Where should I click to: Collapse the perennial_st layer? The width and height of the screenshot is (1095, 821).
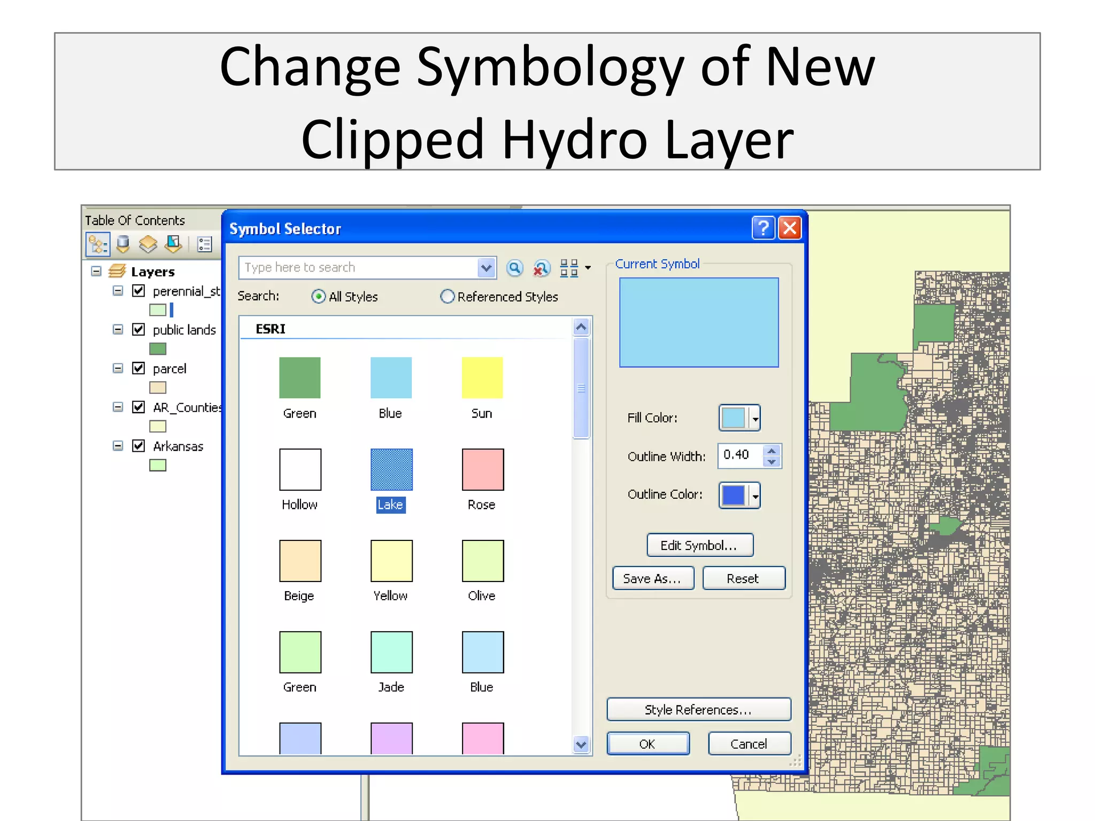click(x=118, y=290)
